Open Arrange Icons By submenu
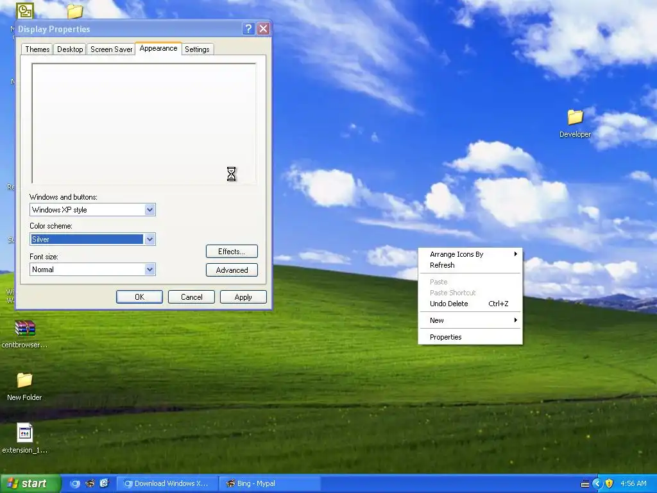The image size is (657, 493). (470, 254)
